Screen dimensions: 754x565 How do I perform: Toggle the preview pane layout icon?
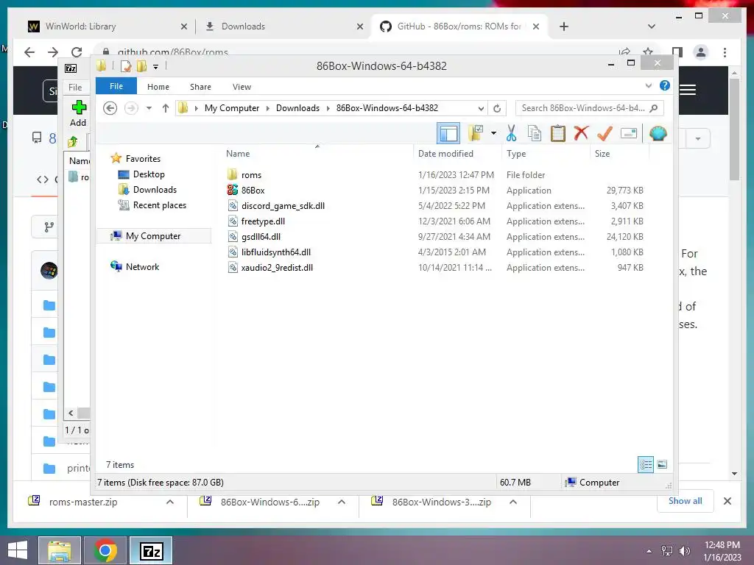(x=448, y=133)
